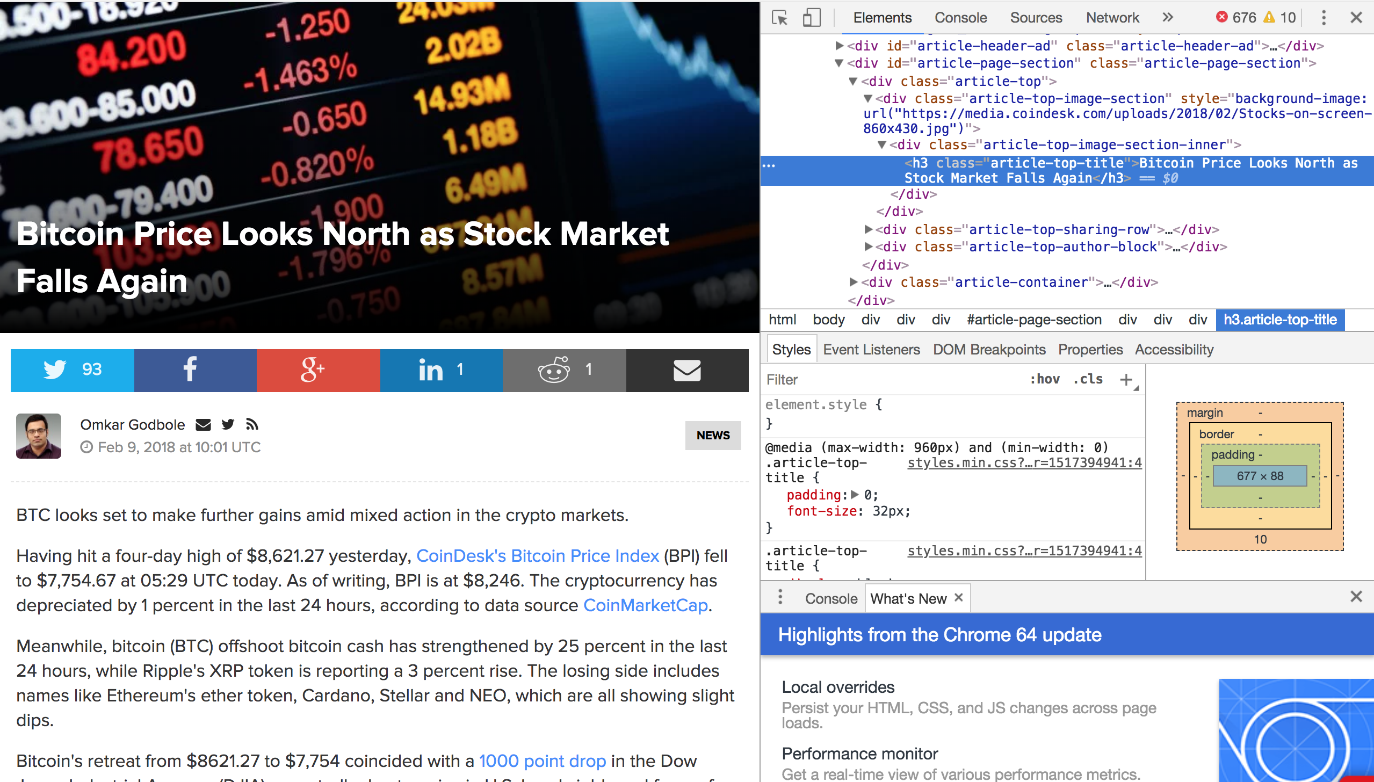Image resolution: width=1374 pixels, height=782 pixels.
Task: Select the Event Listeners tab
Action: [869, 350]
